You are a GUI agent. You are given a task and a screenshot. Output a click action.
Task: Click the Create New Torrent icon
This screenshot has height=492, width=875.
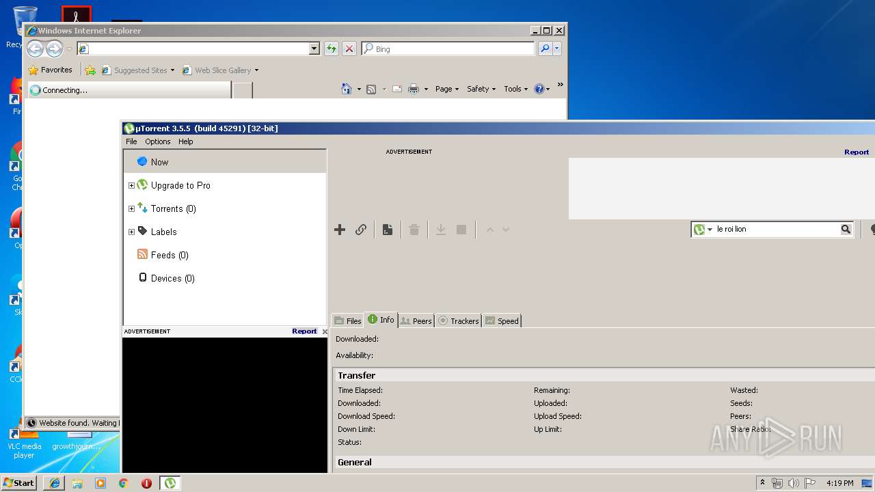388,230
